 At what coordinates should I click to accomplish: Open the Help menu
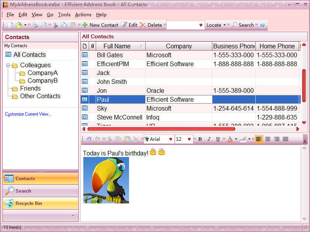point(101,15)
